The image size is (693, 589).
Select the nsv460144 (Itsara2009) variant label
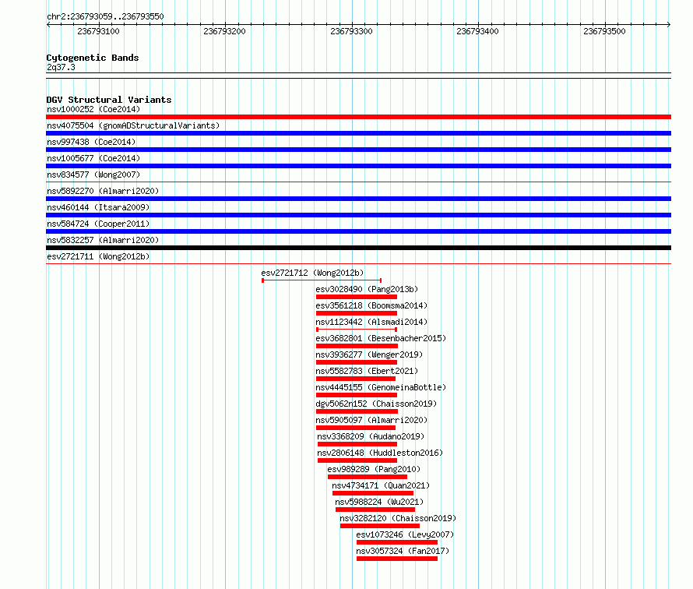click(x=98, y=207)
